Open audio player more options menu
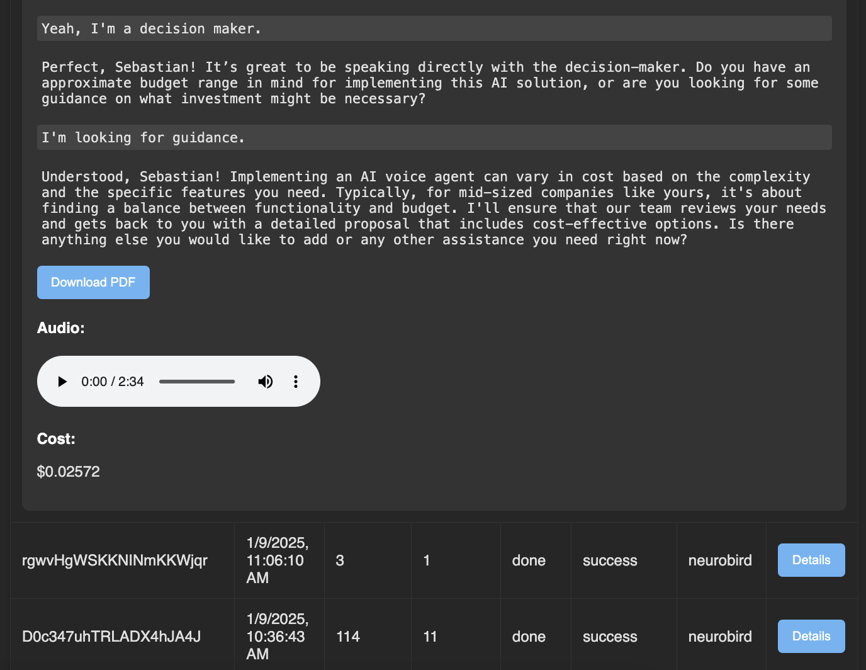The image size is (866, 670). [296, 382]
